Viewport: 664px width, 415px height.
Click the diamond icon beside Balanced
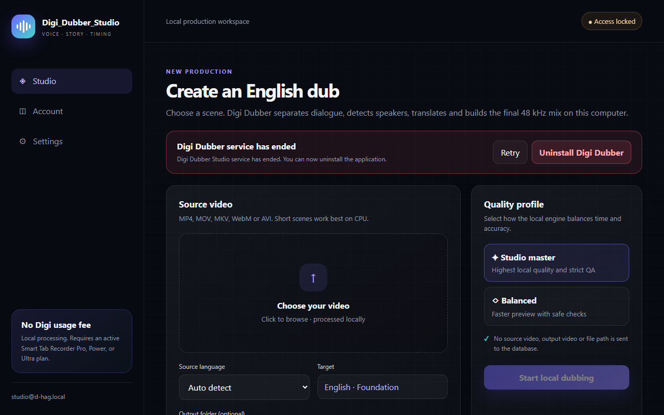coord(495,301)
